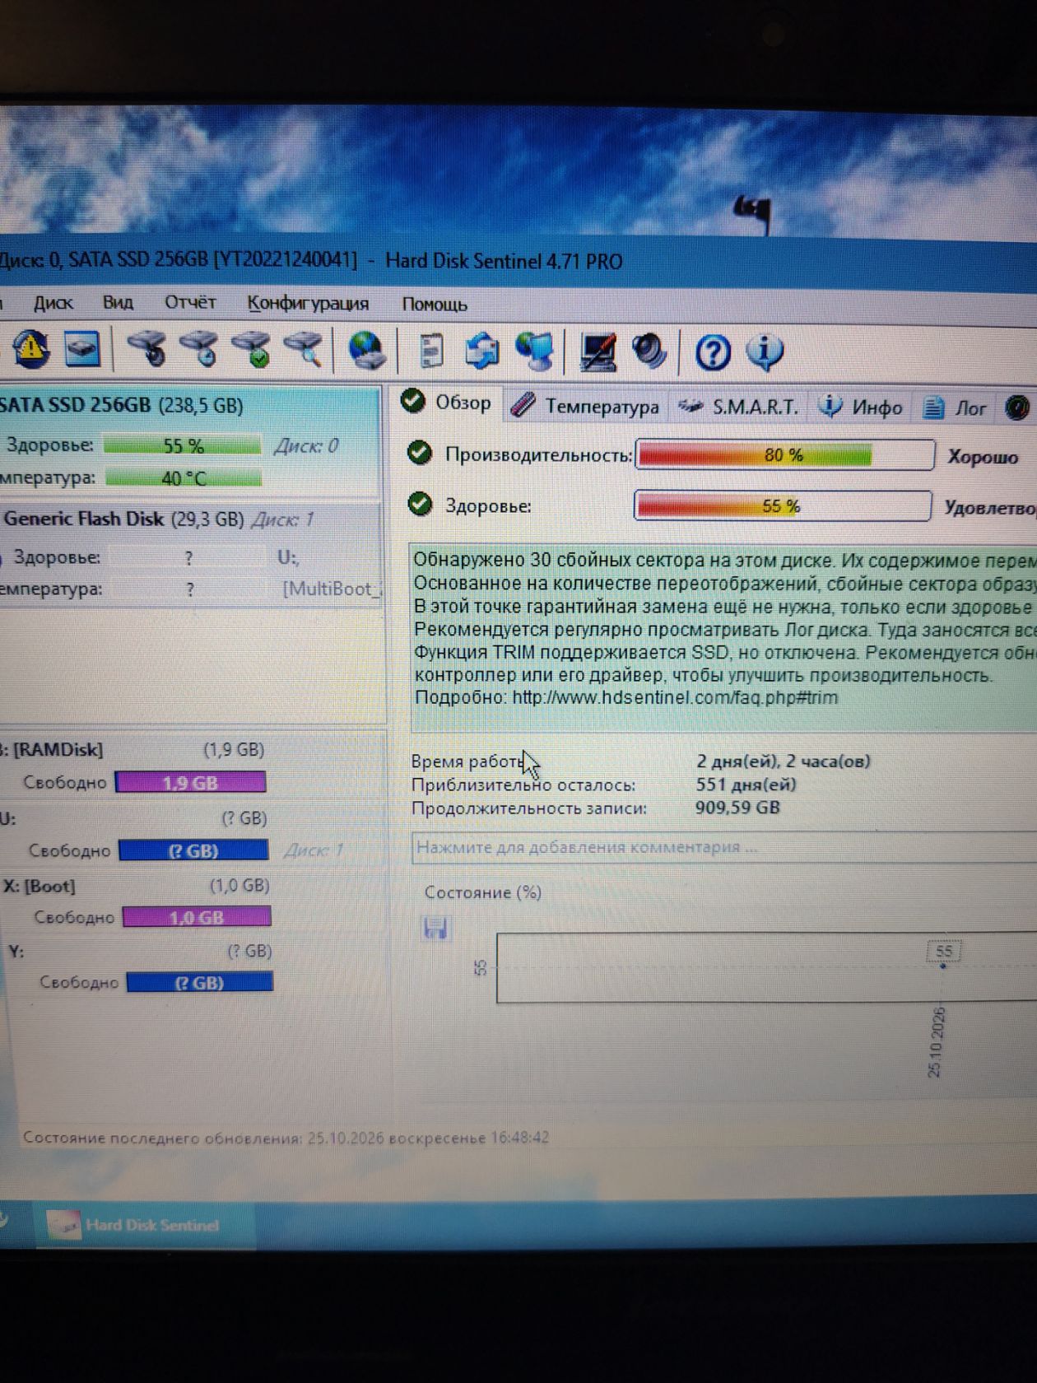Click the disk icon with stethoscope
This screenshot has width=1037, height=1383.
coord(147,349)
